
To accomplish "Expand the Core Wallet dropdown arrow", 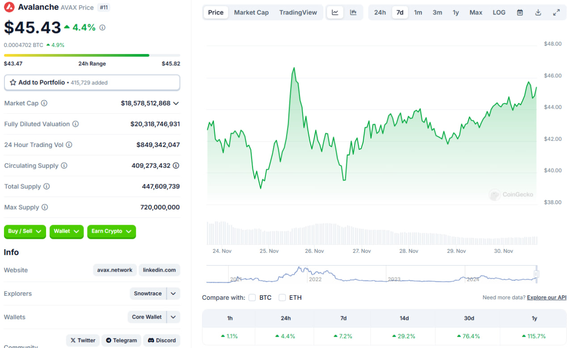I will 173,317.
